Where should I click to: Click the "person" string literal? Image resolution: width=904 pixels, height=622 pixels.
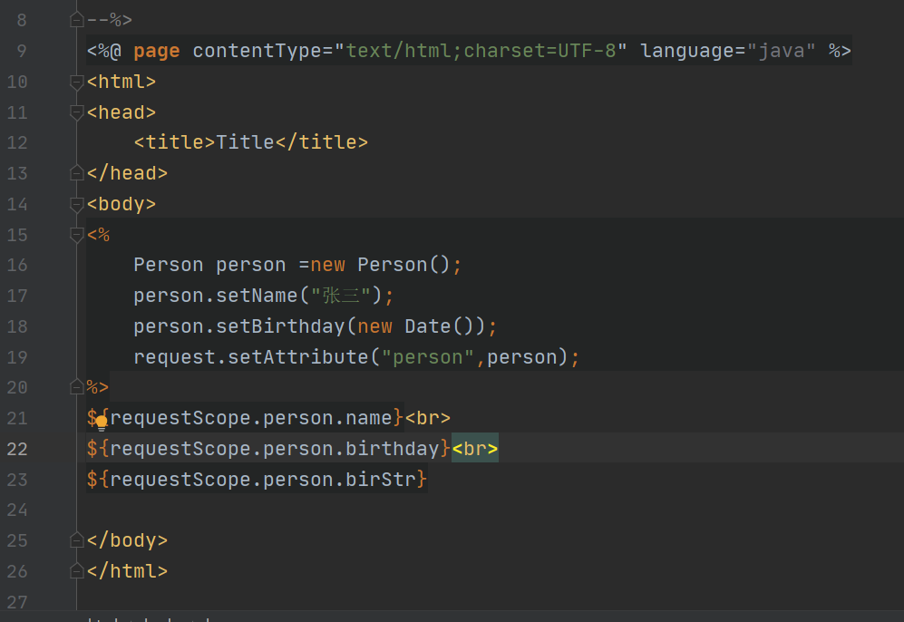pyautogui.click(x=428, y=357)
